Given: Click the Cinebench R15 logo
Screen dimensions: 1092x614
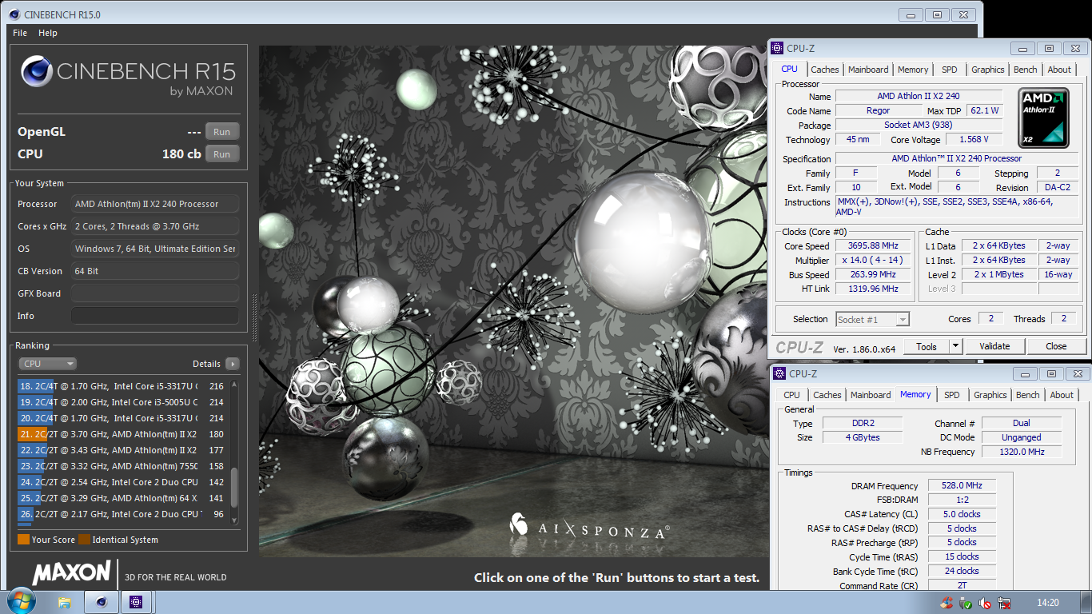Looking at the screenshot, I should pos(128,77).
